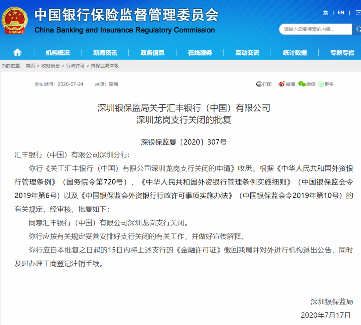Open the 机构概况 menu
The width and height of the screenshot is (361, 325).
[57, 53]
